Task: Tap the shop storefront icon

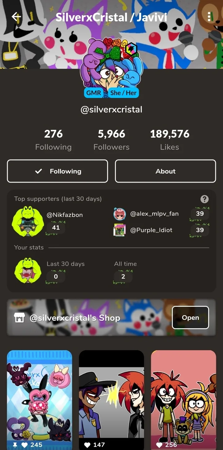Action: point(20,318)
